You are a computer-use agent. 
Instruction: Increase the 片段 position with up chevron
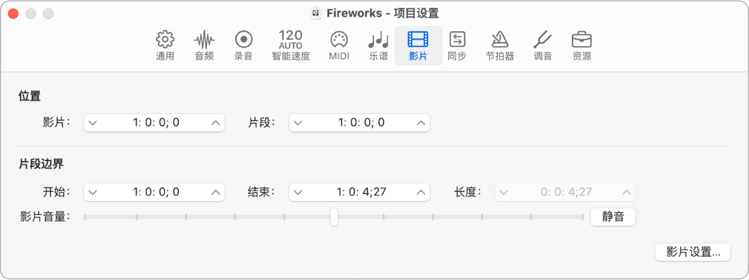pos(421,123)
